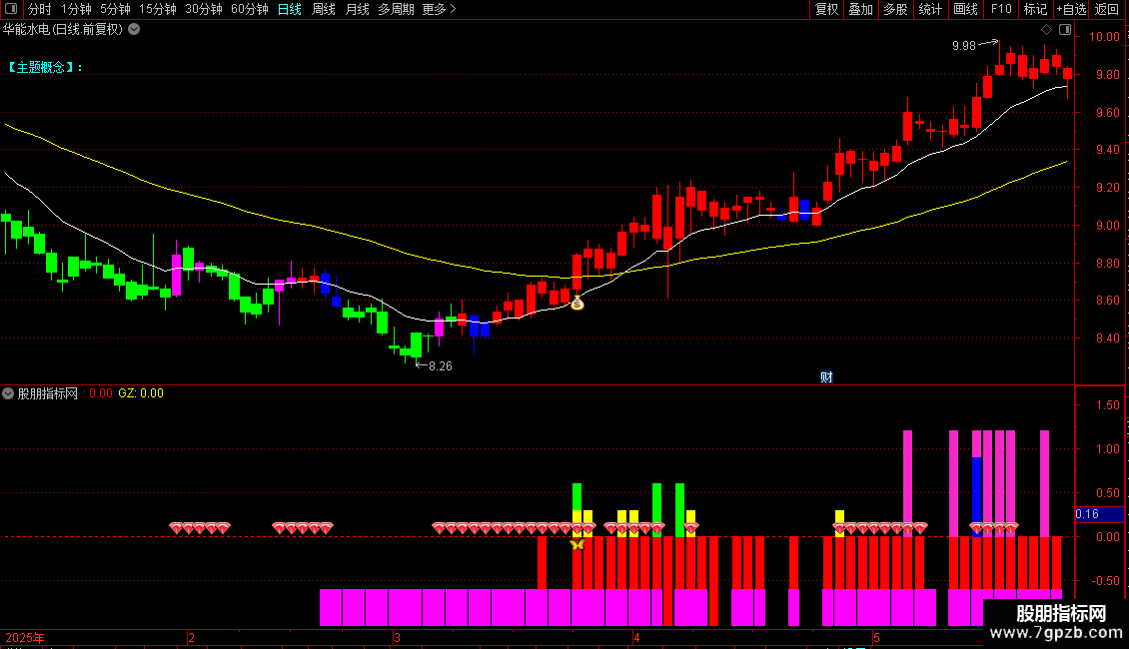Image resolution: width=1129 pixels, height=649 pixels.
Task: Click the 返回 back button
Action: click(x=1107, y=9)
